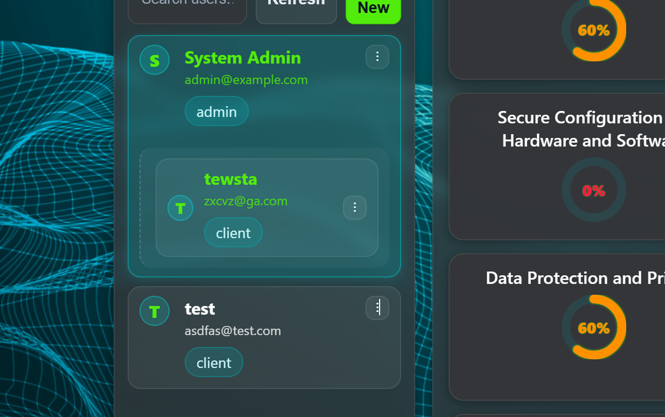665x417 pixels.
Task: Click the test user "T" avatar
Action: 155,311
